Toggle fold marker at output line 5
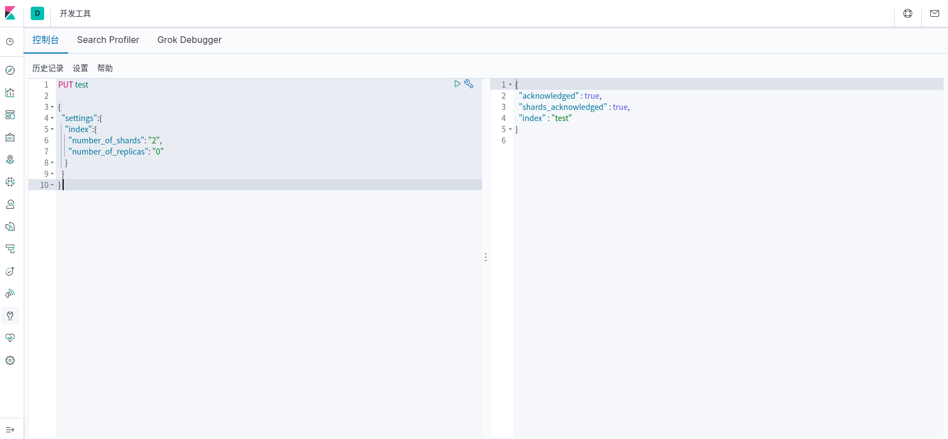This screenshot has height=439, width=948. [510, 129]
